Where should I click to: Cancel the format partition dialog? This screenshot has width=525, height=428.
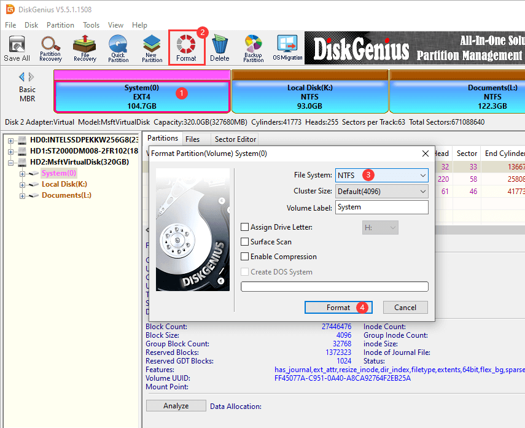pyautogui.click(x=405, y=308)
